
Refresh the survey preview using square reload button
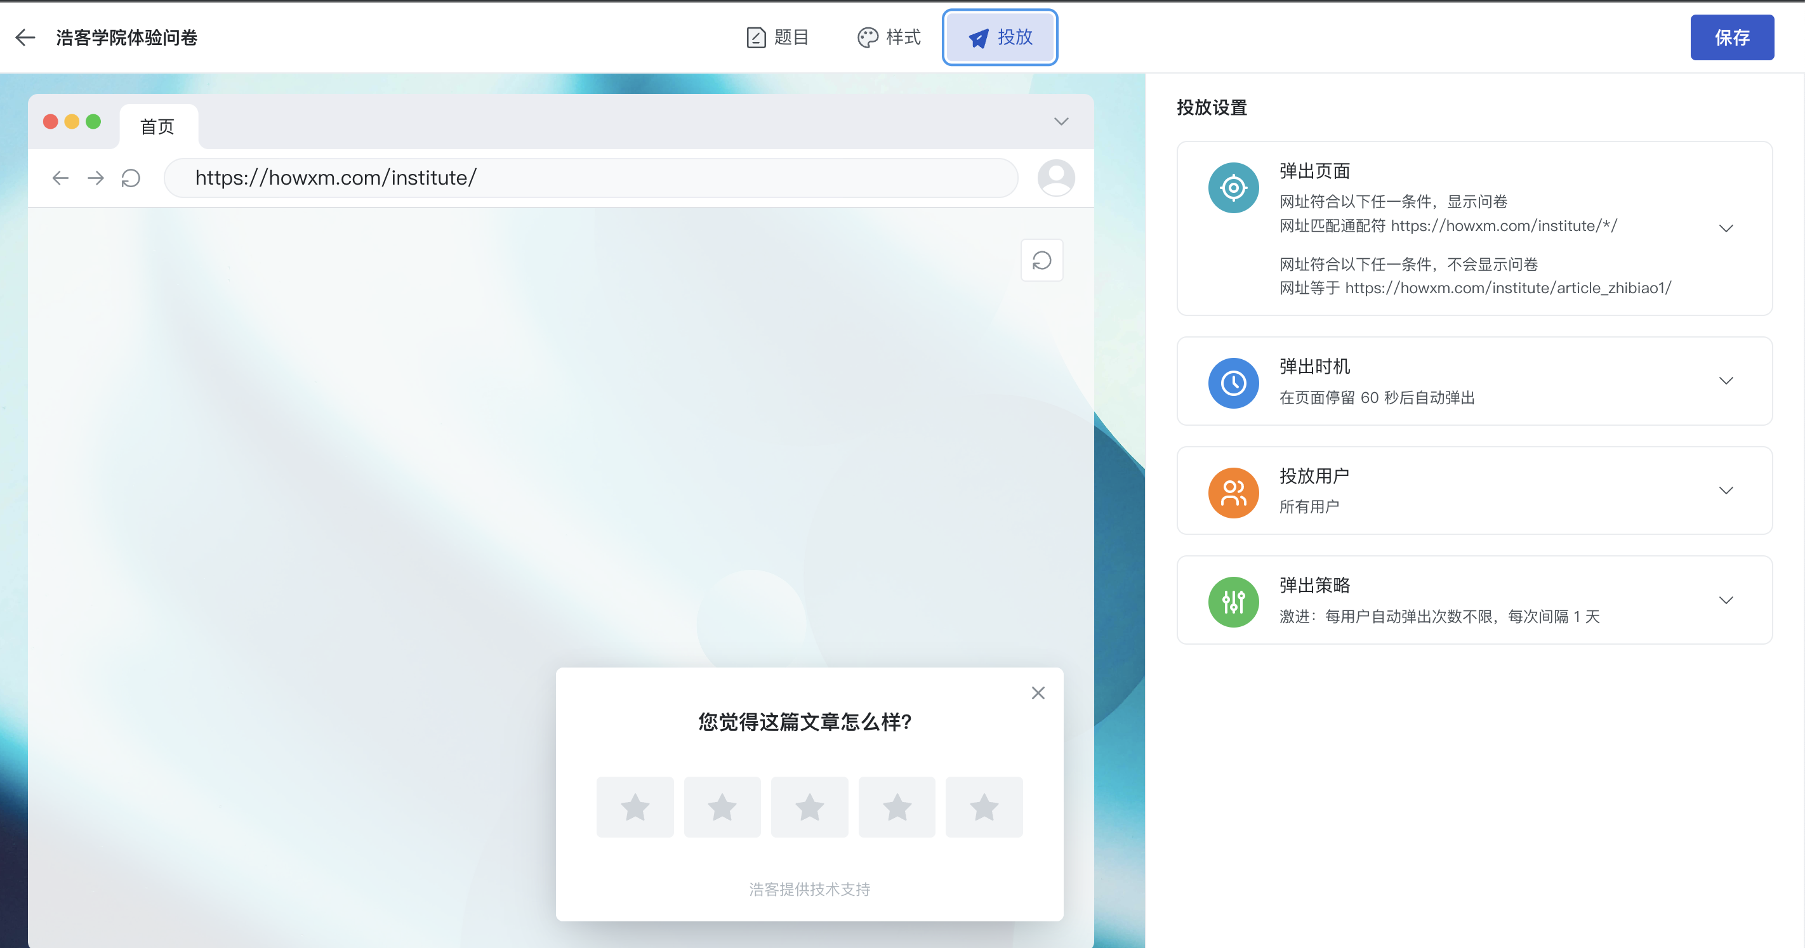(1042, 261)
